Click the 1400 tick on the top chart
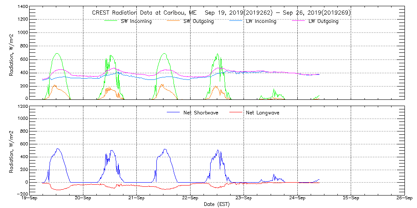The image size is (417, 208). [x=23, y=7]
